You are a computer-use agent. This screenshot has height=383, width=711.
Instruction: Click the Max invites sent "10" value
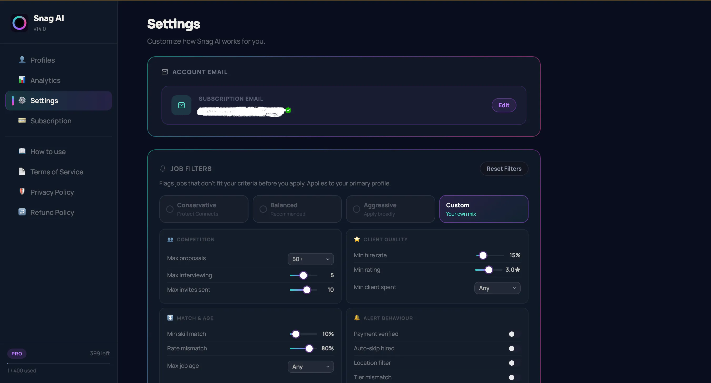tap(331, 290)
